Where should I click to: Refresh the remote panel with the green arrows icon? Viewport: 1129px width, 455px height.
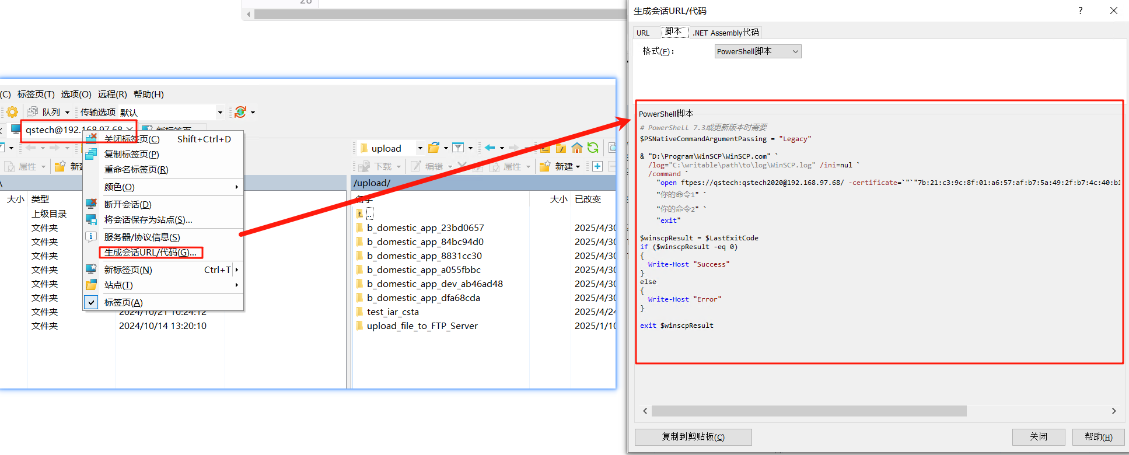(x=593, y=148)
